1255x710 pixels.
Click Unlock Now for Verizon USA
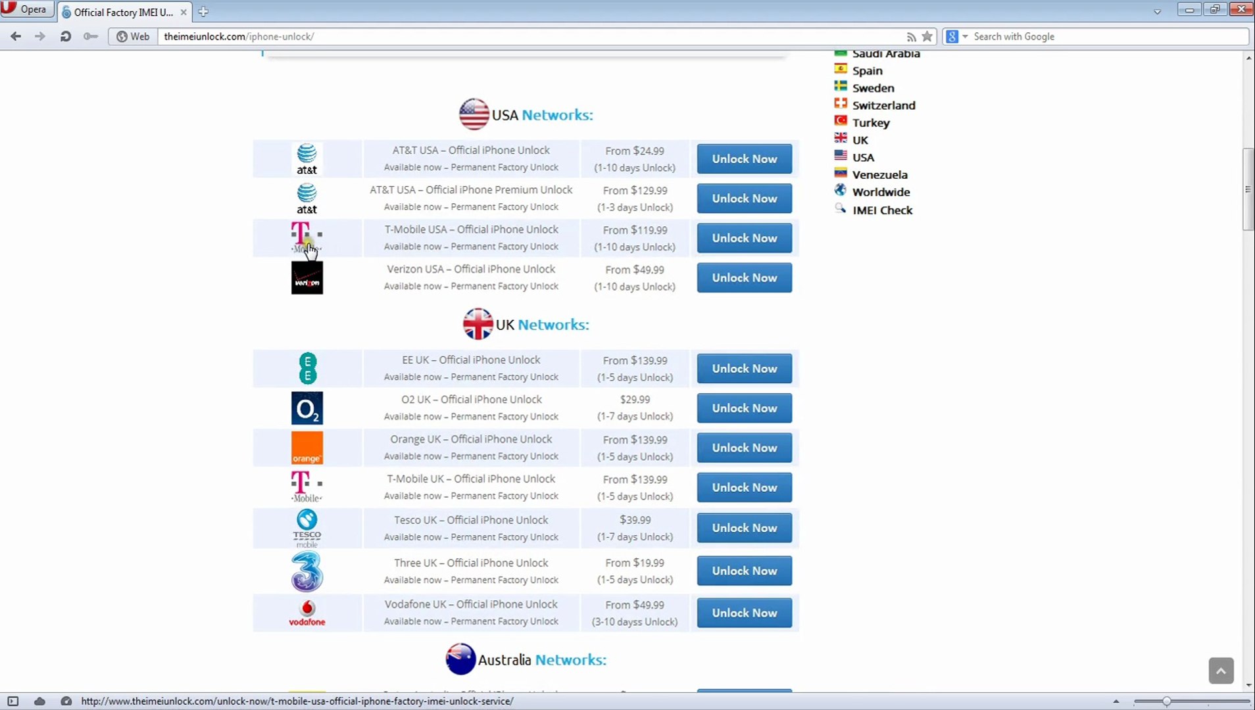[745, 278]
